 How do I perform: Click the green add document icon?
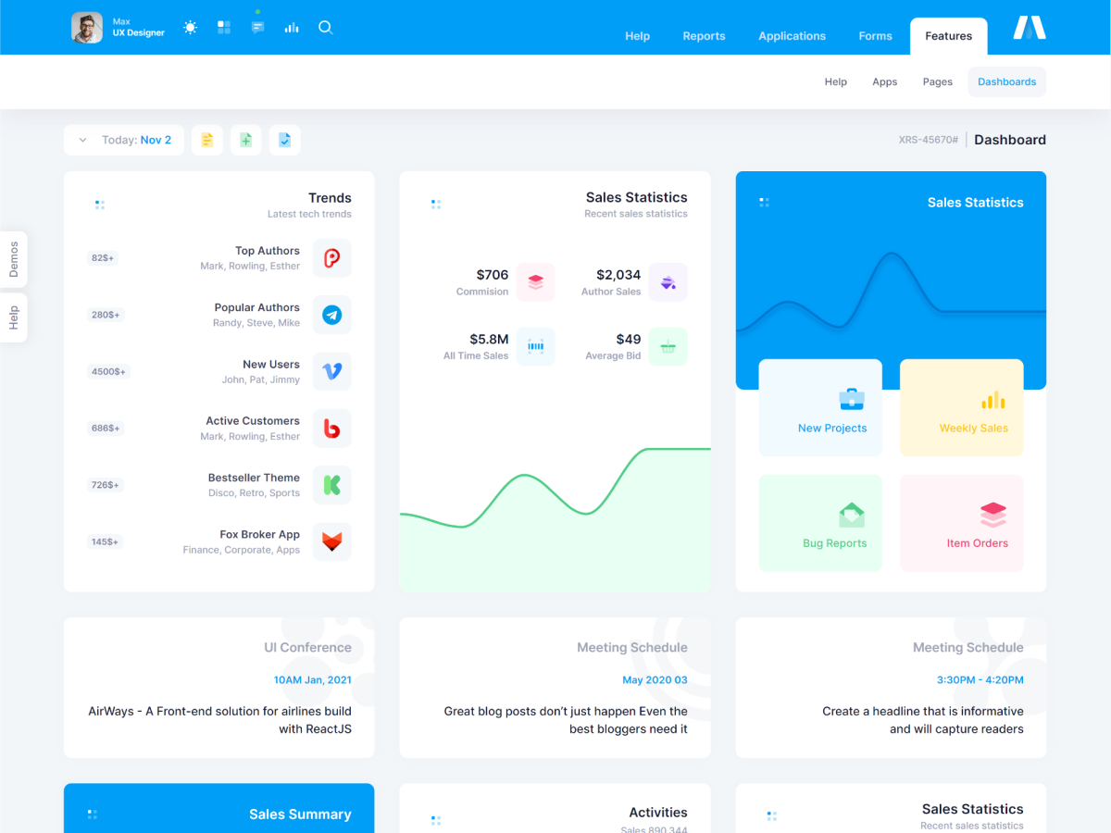point(246,140)
